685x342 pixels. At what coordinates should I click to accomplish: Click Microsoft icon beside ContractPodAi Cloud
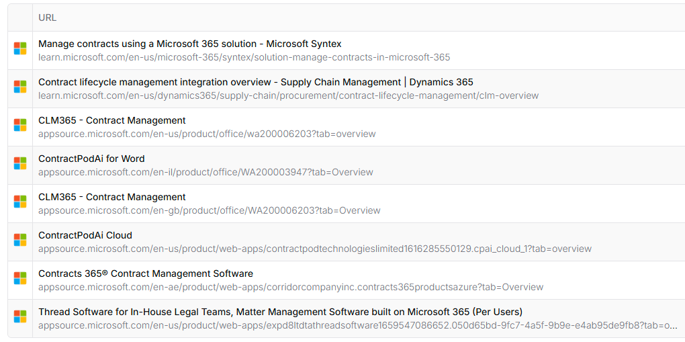[20, 240]
